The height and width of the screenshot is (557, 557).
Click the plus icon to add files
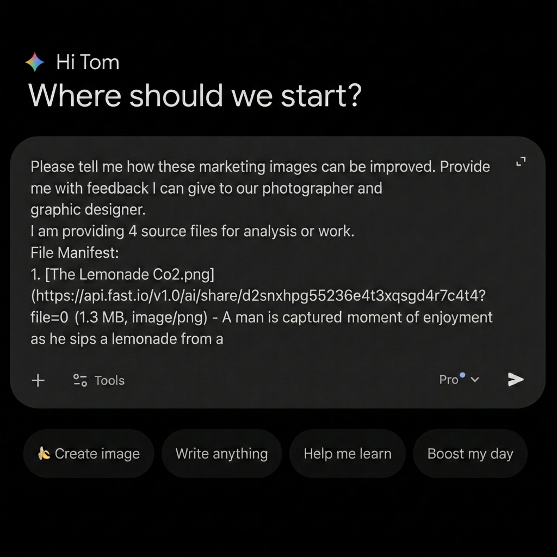[x=38, y=380]
